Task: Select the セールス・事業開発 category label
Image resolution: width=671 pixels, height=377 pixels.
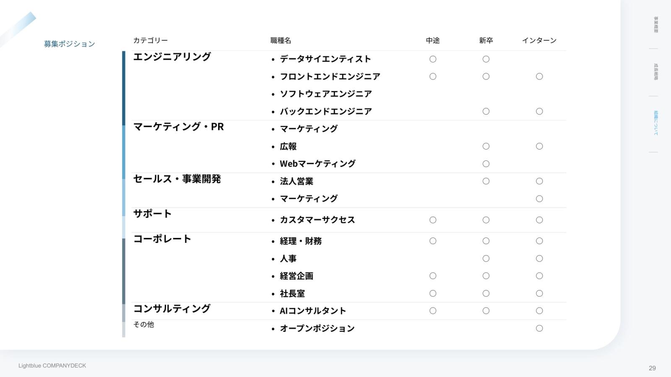Action: (x=177, y=179)
